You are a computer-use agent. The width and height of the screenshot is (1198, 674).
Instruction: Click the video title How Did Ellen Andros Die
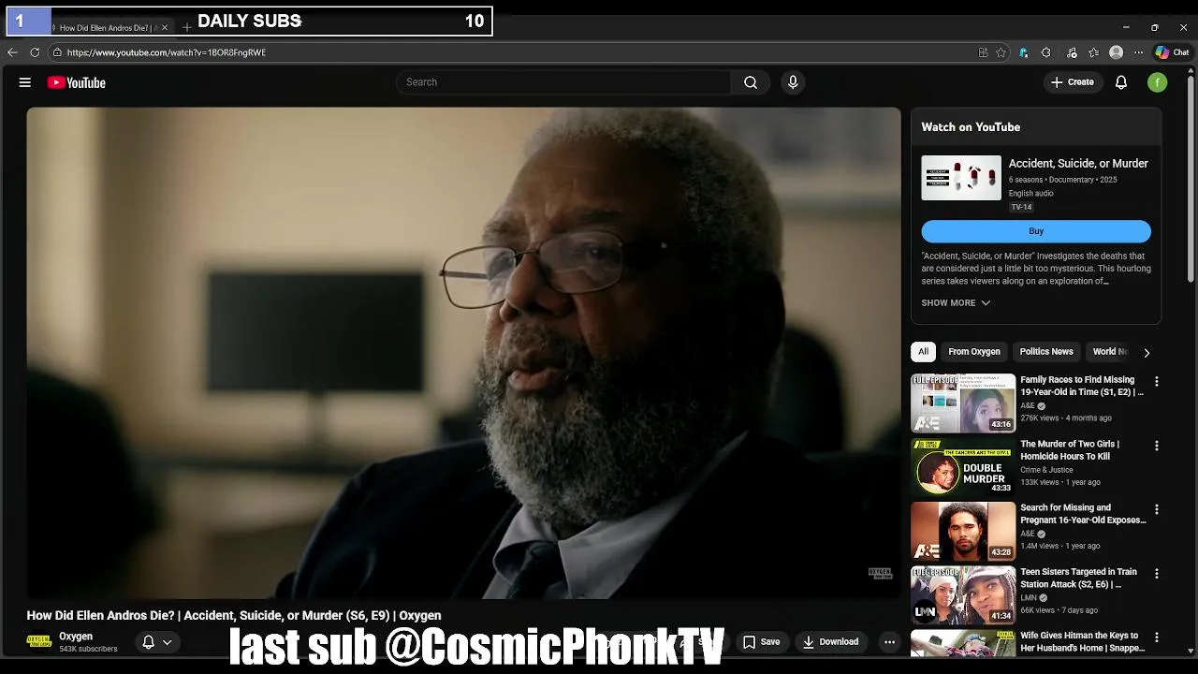click(234, 616)
